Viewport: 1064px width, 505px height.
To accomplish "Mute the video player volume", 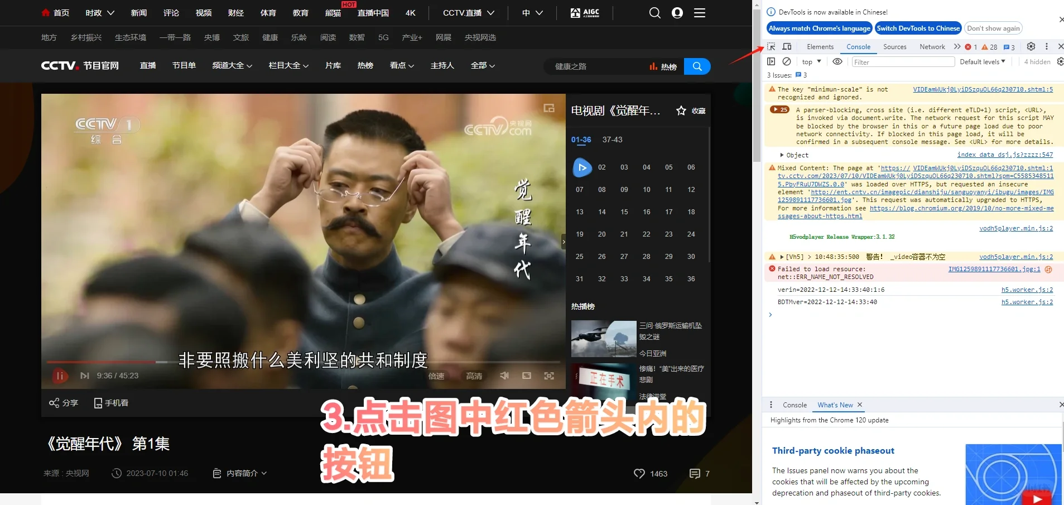I will pyautogui.click(x=504, y=376).
